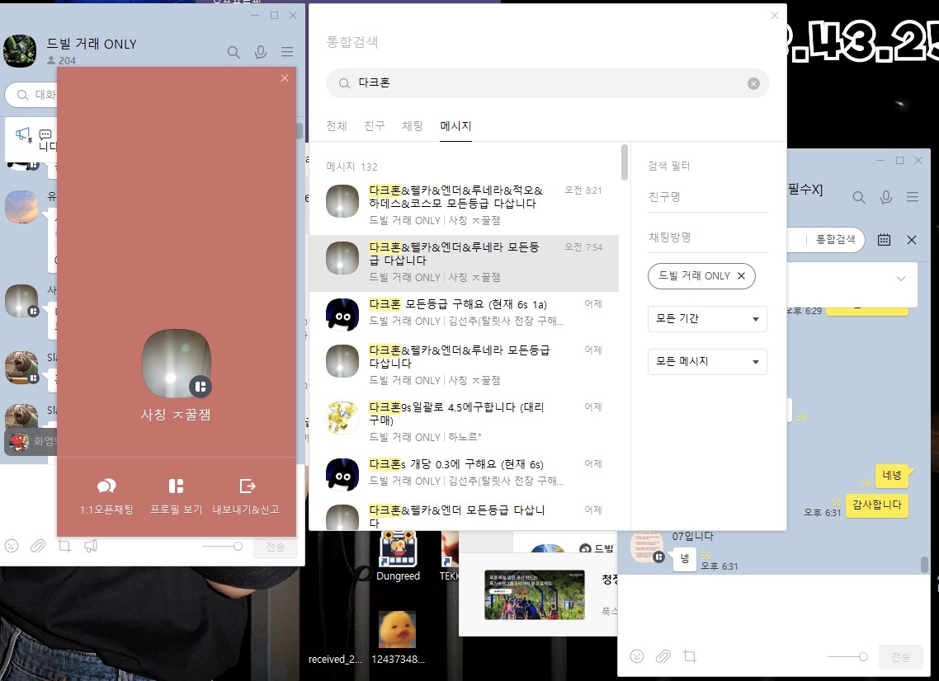Viewport: 939px width, 681px height.
Task: Click the 내보내기&신고 icon
Action: click(x=248, y=486)
